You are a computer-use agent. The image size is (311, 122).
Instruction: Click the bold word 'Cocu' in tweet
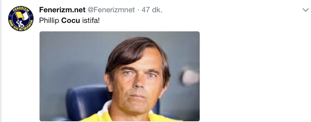[x=71, y=20]
